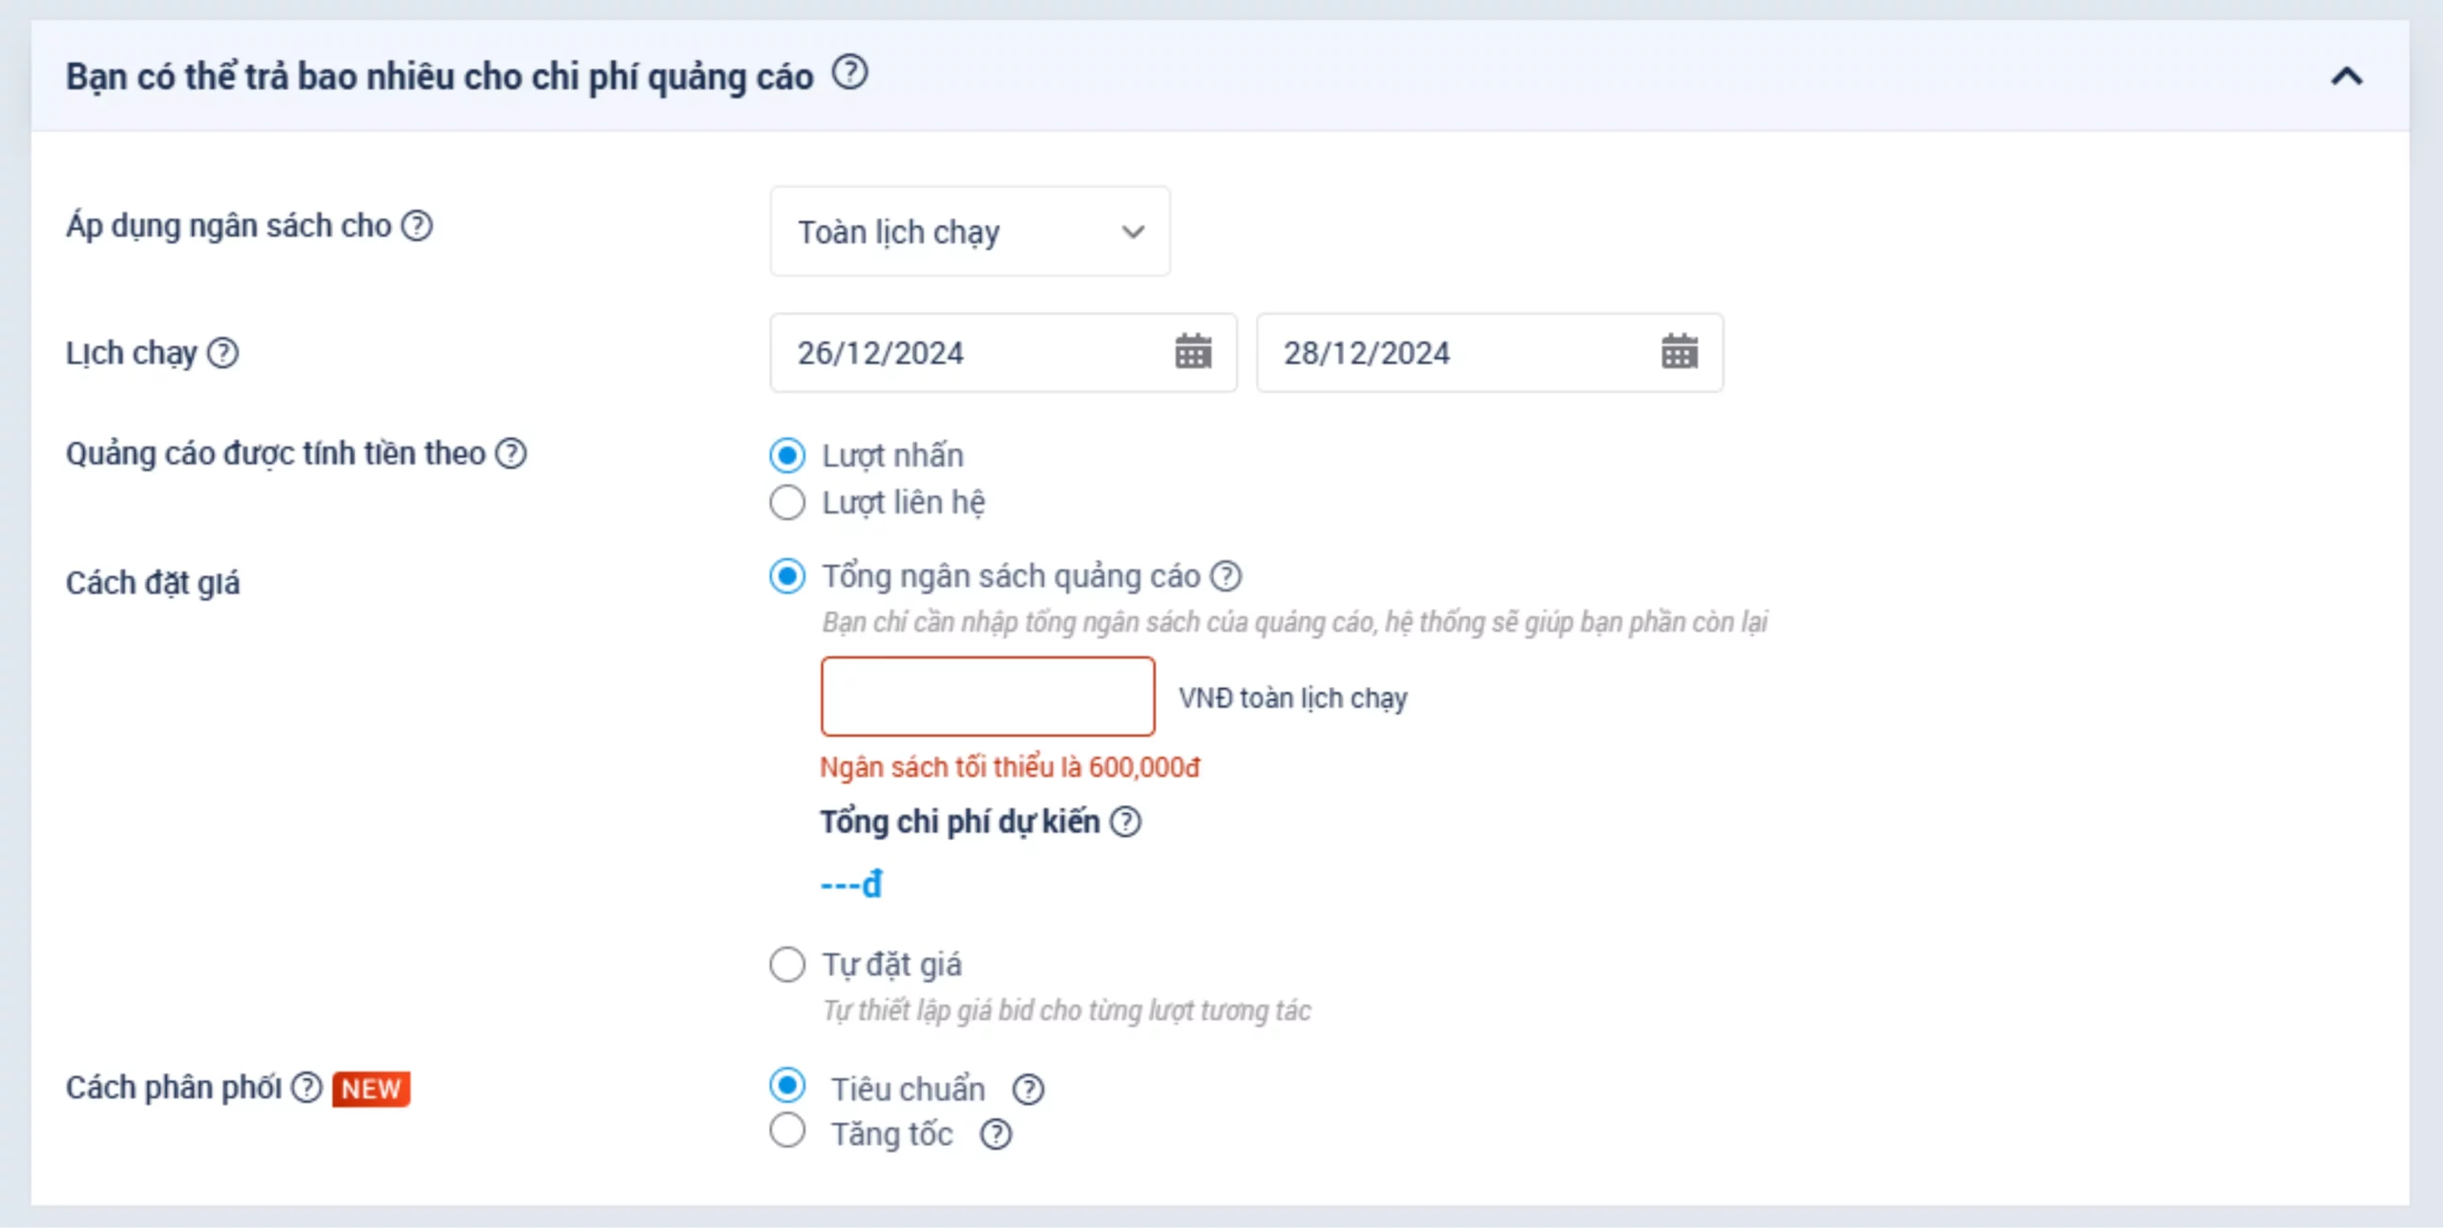Open calendar icon for start date 26/12/2024
This screenshot has width=2443, height=1228.
point(1193,352)
